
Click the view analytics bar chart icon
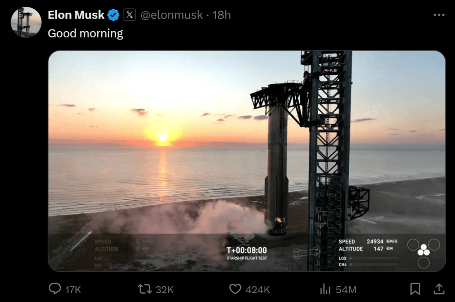click(325, 289)
